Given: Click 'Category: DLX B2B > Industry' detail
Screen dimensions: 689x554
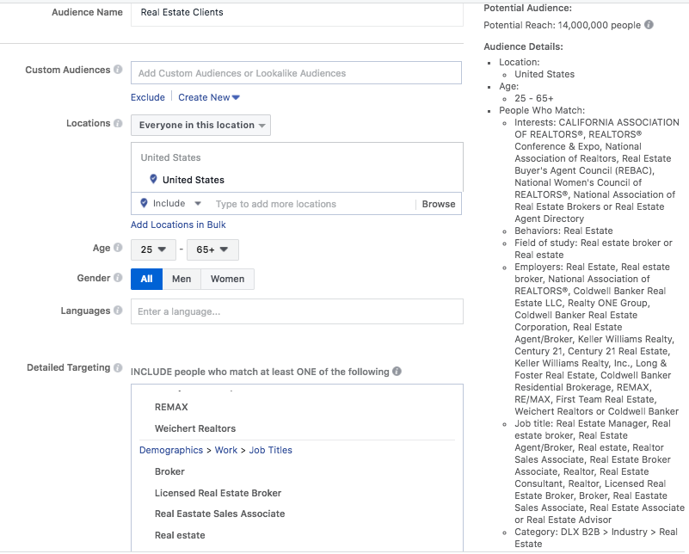Looking at the screenshot, I should 596,538.
